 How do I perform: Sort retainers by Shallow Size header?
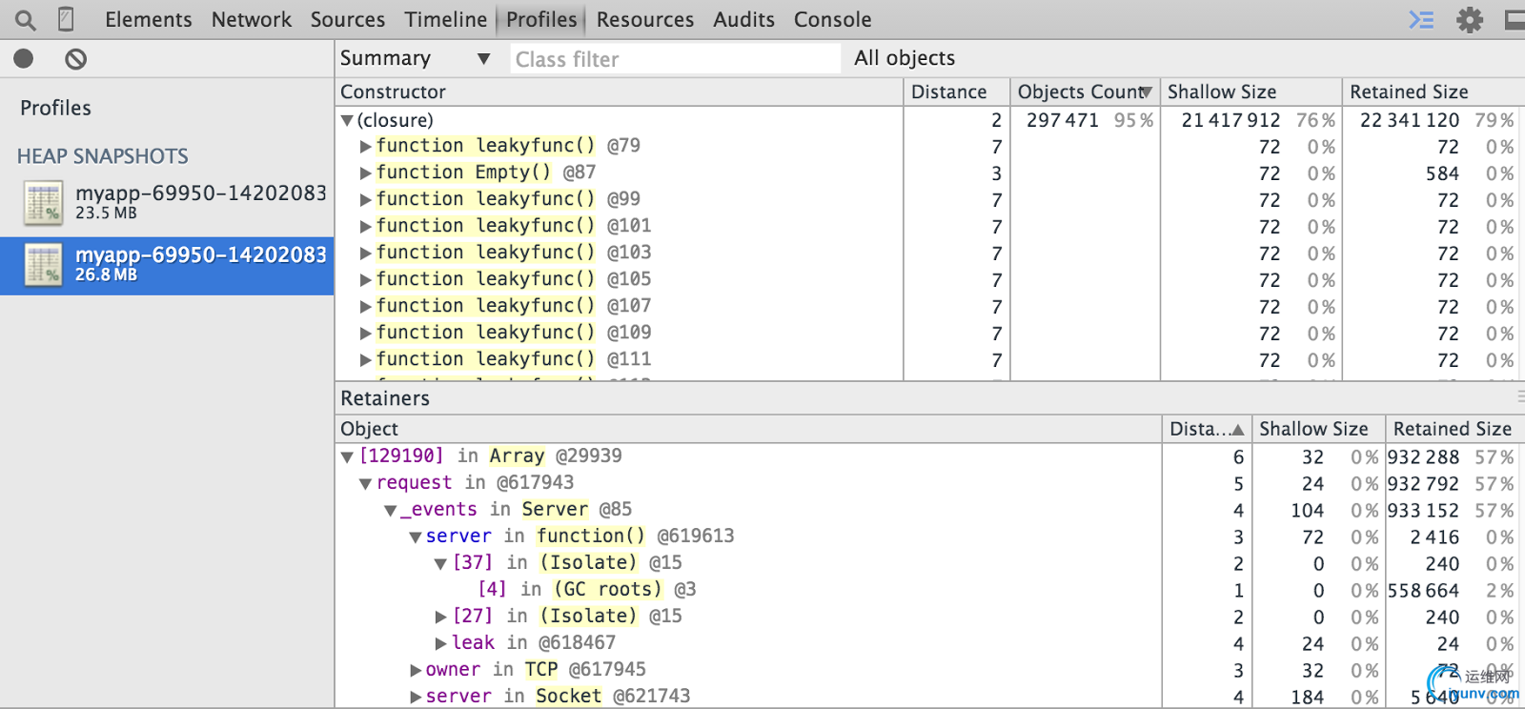pos(1318,429)
